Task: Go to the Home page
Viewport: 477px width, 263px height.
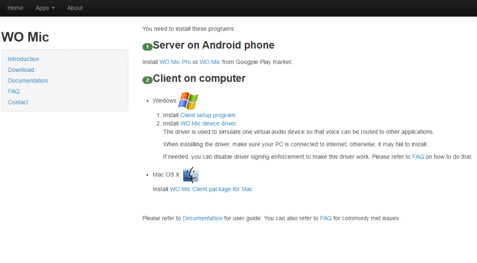Action: click(x=15, y=8)
